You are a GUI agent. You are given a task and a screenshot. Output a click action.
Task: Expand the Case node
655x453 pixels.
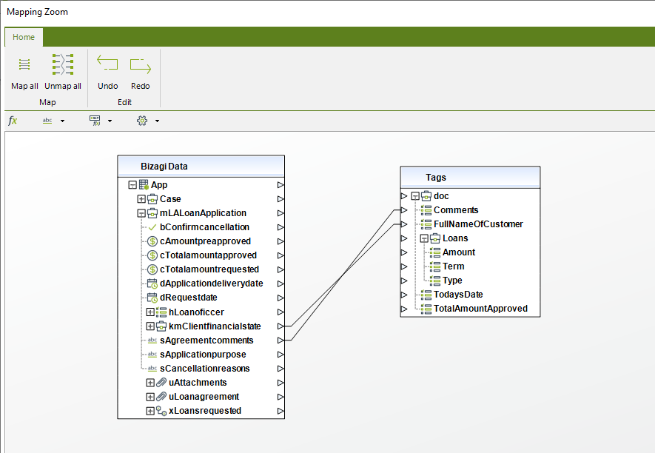coord(141,199)
